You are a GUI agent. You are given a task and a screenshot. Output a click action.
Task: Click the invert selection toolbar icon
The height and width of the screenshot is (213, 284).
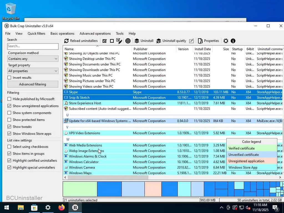click(119, 41)
